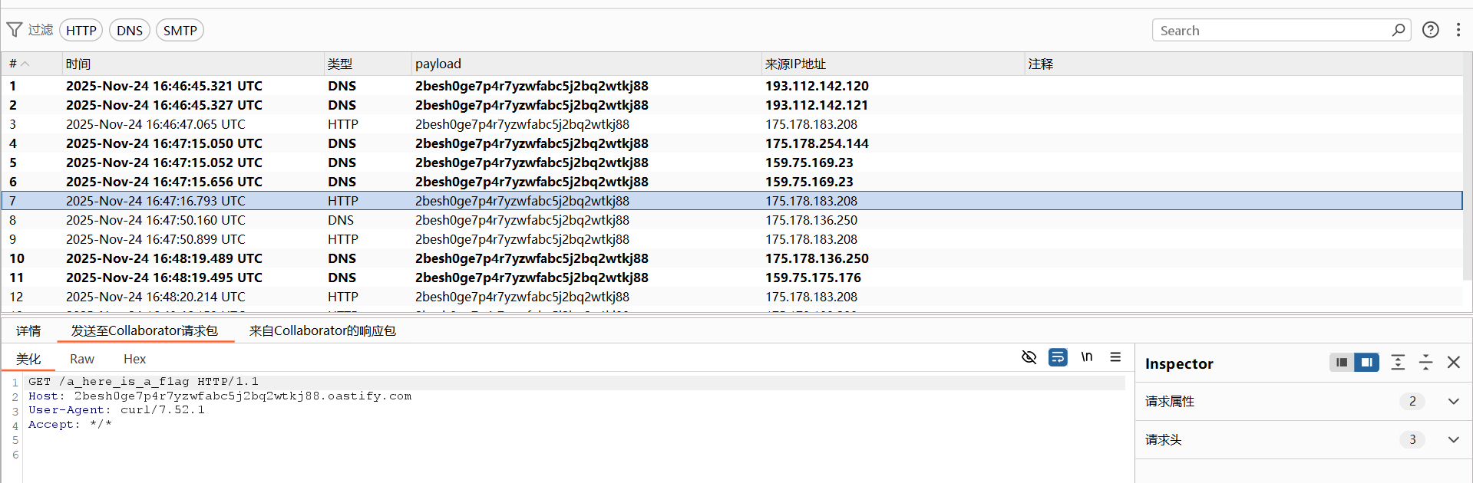Expand the 请求属性 section
This screenshot has height=483, width=1473.
tap(1453, 401)
